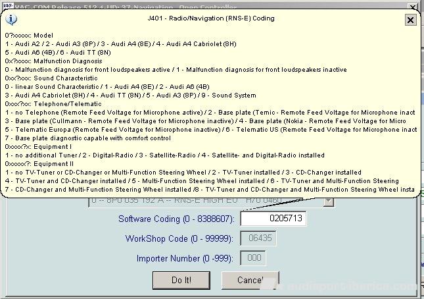This screenshot has height=299, width=424.
Task: Click the Software Coding field 0205713
Action: pyautogui.click(x=273, y=218)
